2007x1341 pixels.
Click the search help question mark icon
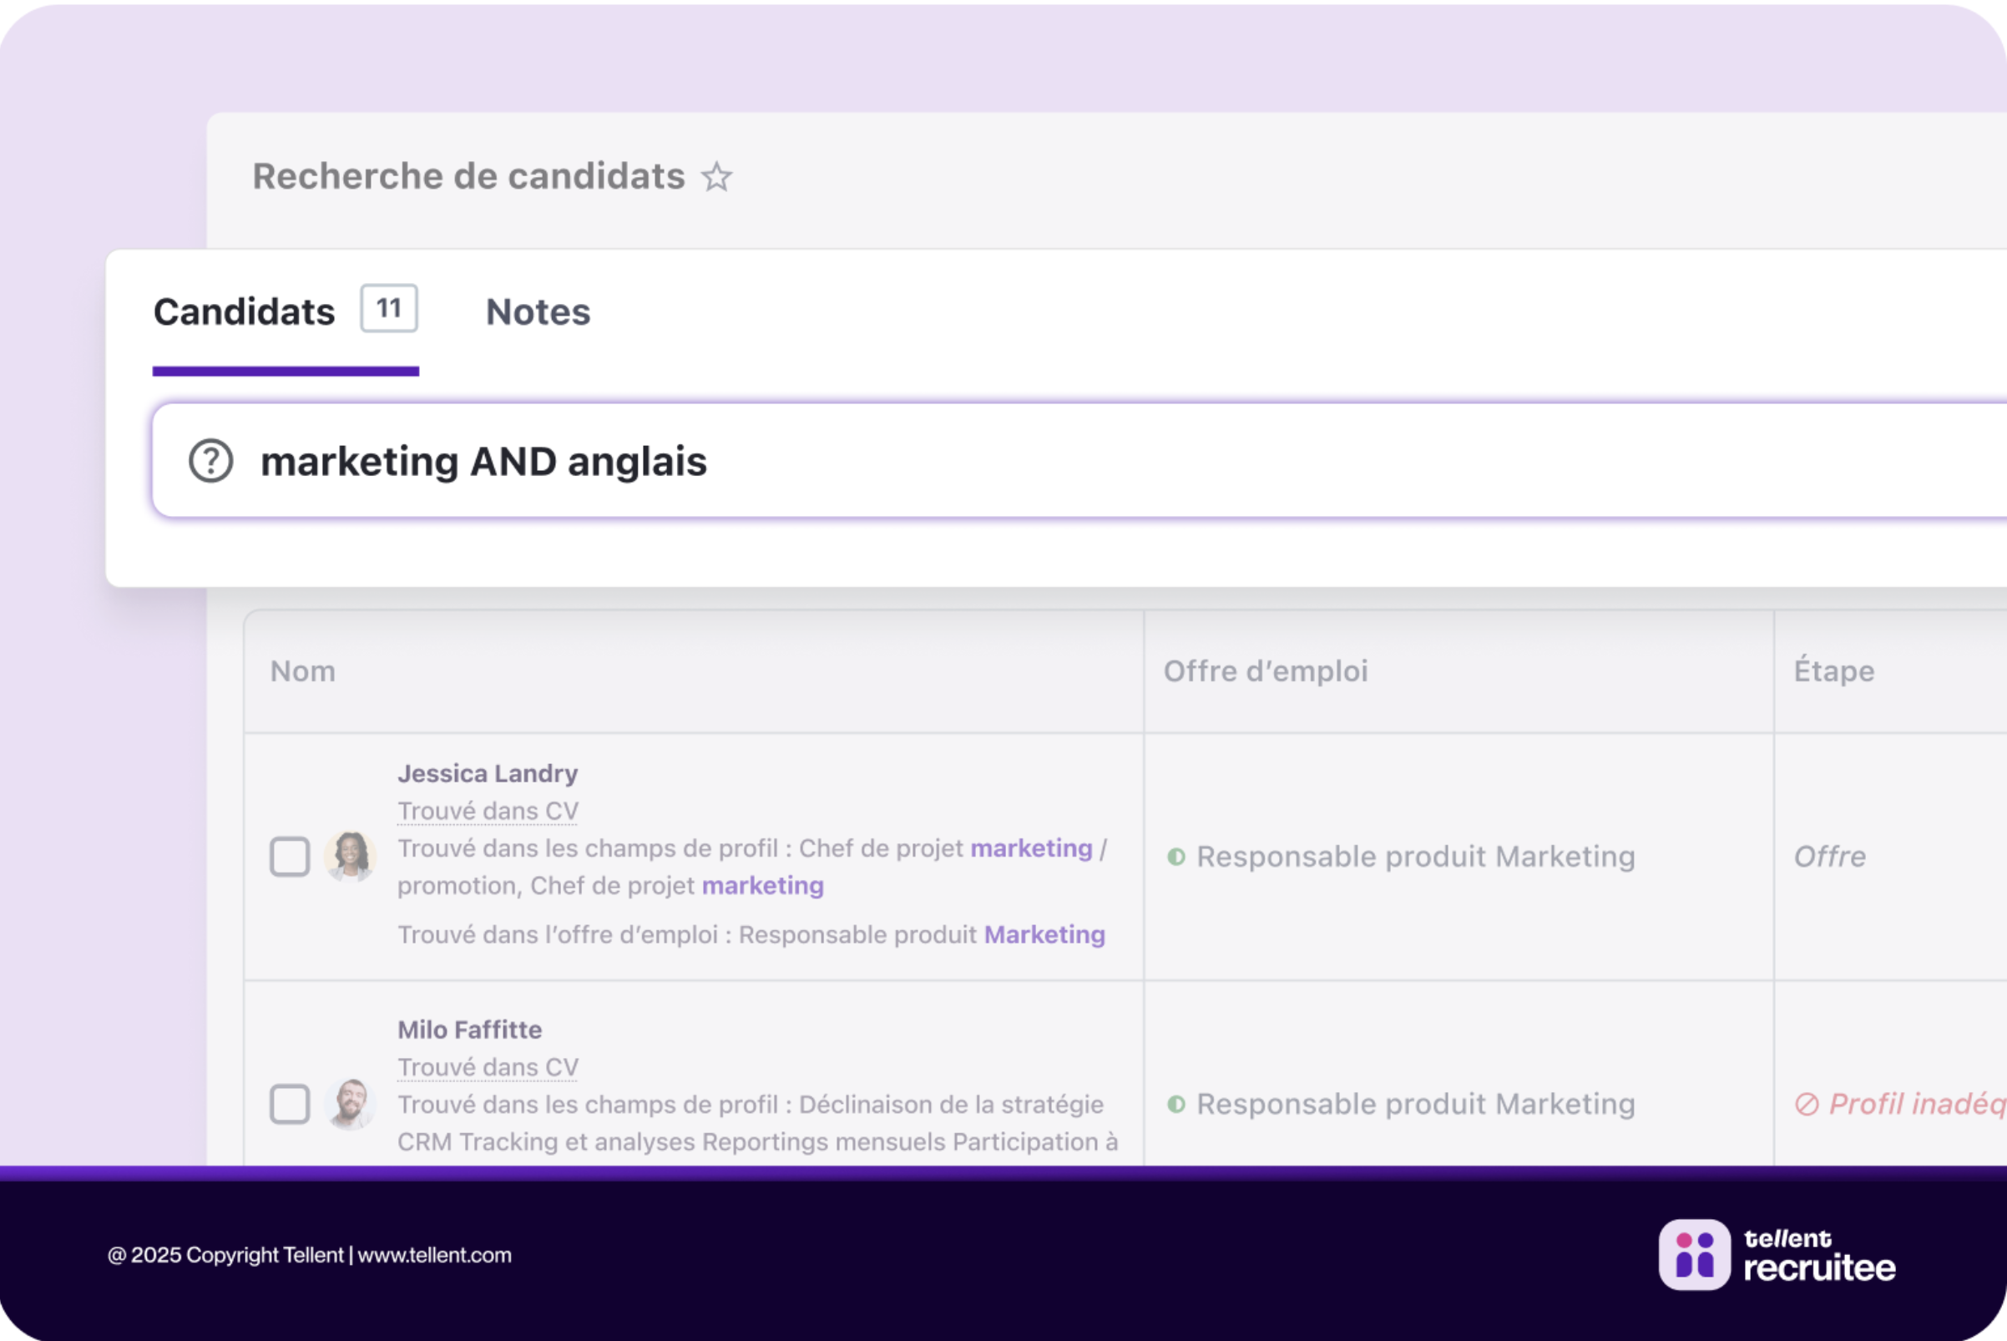pyautogui.click(x=210, y=461)
